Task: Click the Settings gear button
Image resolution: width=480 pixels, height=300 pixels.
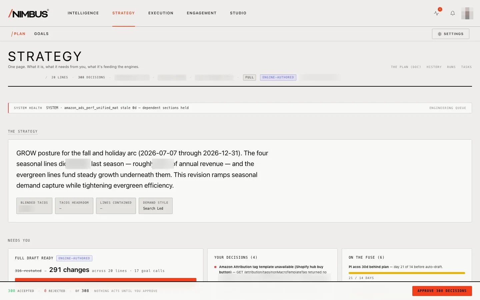Action: tap(451, 34)
